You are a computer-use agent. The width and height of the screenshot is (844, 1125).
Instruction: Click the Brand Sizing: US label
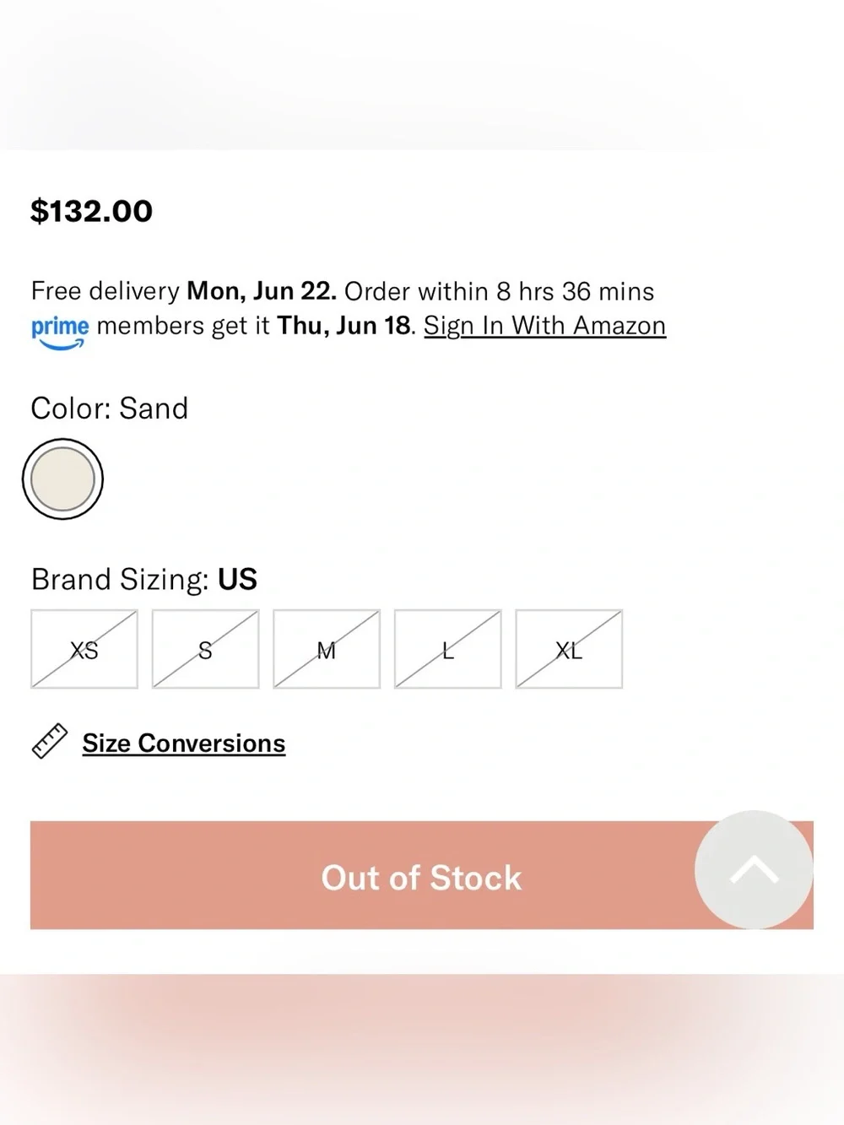pos(144,580)
